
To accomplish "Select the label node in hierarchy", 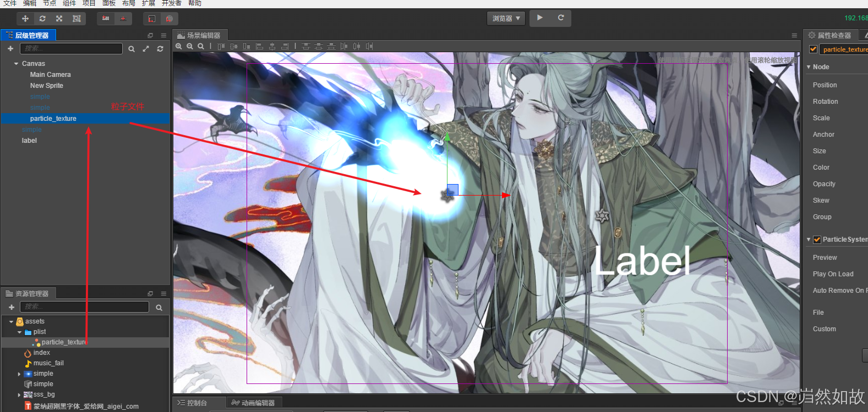I will (29, 141).
